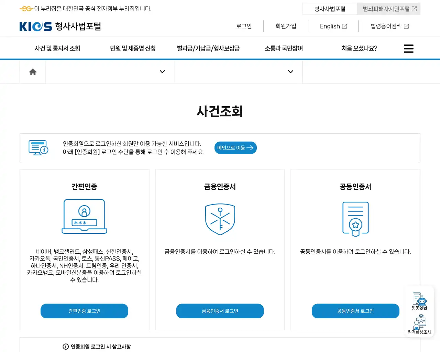
Task: Click text '공동인증서를 이용하여 로그인하실 수 있습니다.'
Action: tap(355, 252)
